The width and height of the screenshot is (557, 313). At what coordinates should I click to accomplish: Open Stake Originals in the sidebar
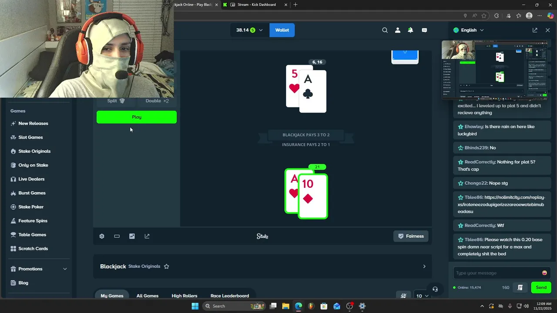[x=34, y=151]
